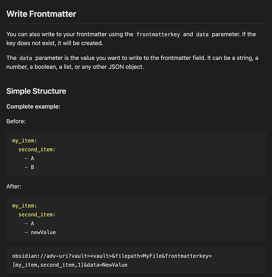Click second_item key in After code block
Image resolution: width=272 pixels, height=277 pixels.
(x=35, y=214)
